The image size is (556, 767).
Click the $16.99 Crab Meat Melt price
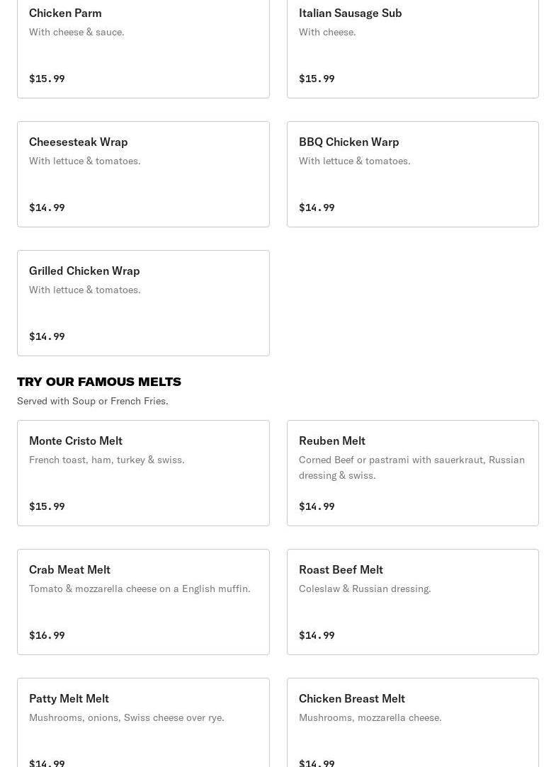pyautogui.click(x=47, y=635)
